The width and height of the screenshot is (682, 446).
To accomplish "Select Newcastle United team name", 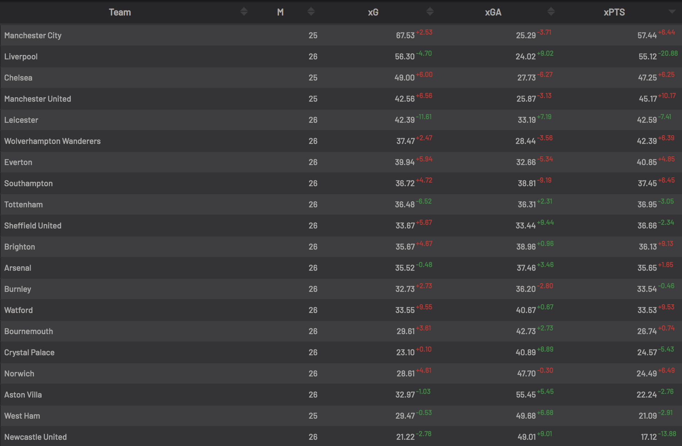I will tap(35, 437).
